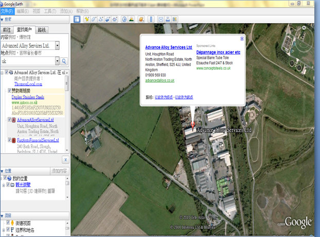Toggle the 赞助商链接 sponsored links checkbox
The height and width of the screenshot is (237, 320).
coord(9,90)
